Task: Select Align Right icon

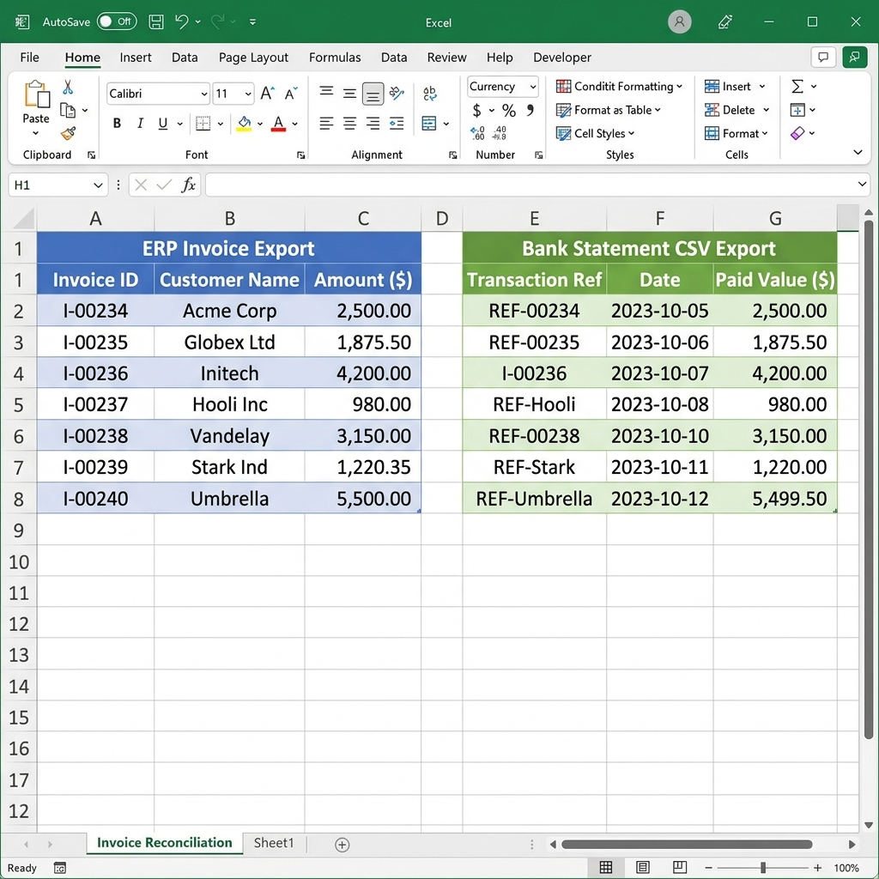Action: coord(373,124)
